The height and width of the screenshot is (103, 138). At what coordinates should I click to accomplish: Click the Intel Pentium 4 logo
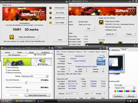101,60
